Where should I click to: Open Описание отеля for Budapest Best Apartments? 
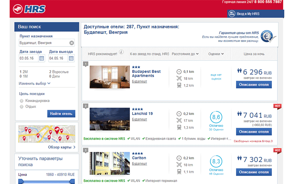point(254,85)
